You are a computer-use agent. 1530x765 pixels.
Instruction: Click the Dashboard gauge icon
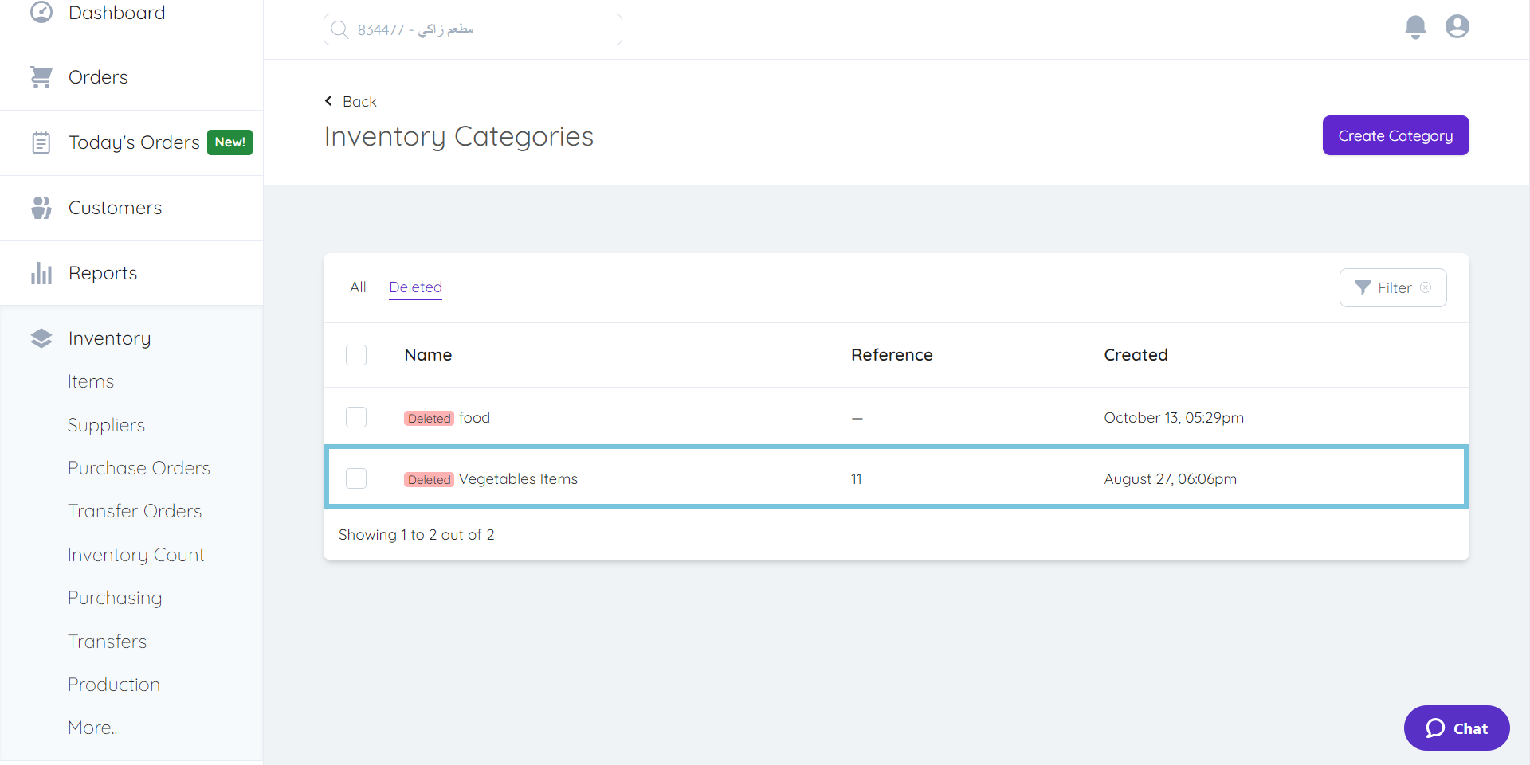point(41,12)
